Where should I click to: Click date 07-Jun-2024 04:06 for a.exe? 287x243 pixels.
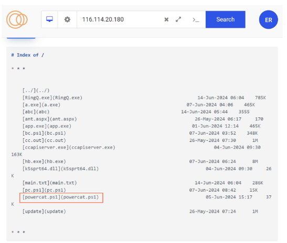point(210,105)
